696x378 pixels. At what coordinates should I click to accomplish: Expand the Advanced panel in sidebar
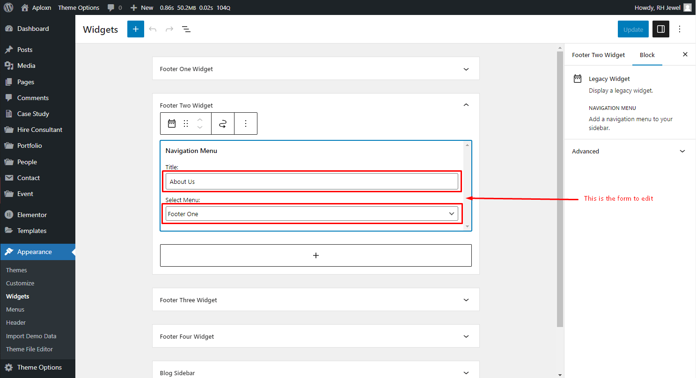(630, 151)
